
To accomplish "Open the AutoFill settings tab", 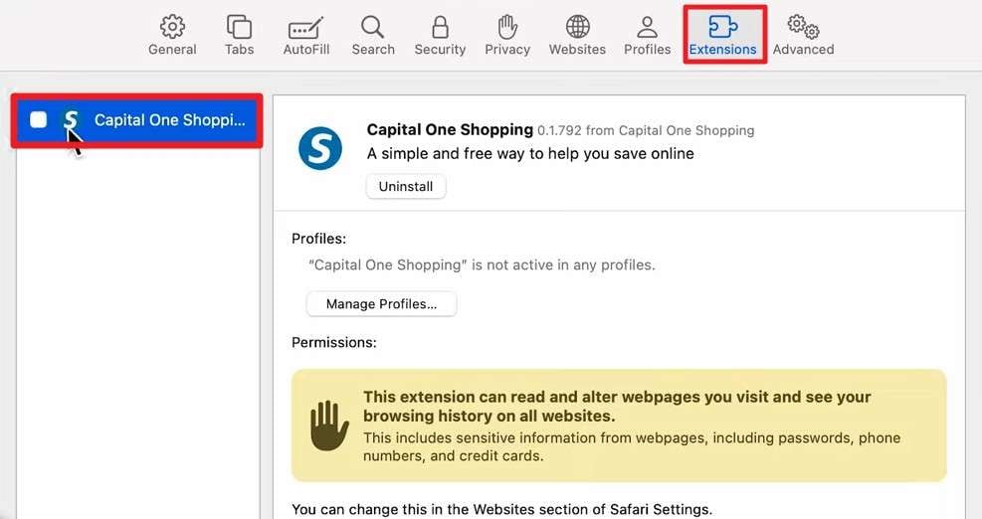I will [305, 35].
